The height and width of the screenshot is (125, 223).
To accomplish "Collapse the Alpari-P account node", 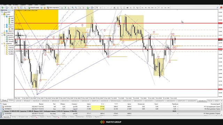I will tap(5, 16).
